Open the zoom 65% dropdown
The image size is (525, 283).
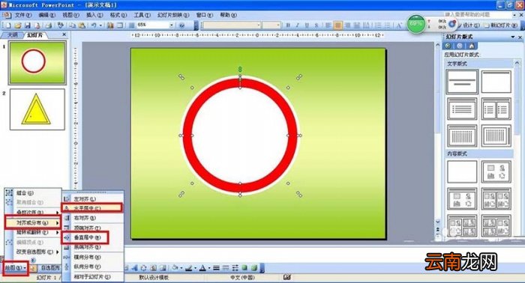pos(172,25)
